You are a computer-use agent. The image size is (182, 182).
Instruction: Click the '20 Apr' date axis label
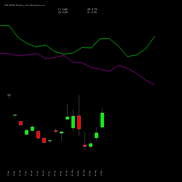point(32,173)
